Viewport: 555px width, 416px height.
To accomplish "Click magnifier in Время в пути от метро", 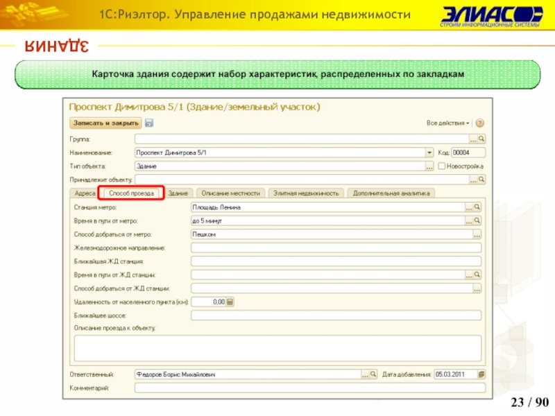I will click(477, 220).
